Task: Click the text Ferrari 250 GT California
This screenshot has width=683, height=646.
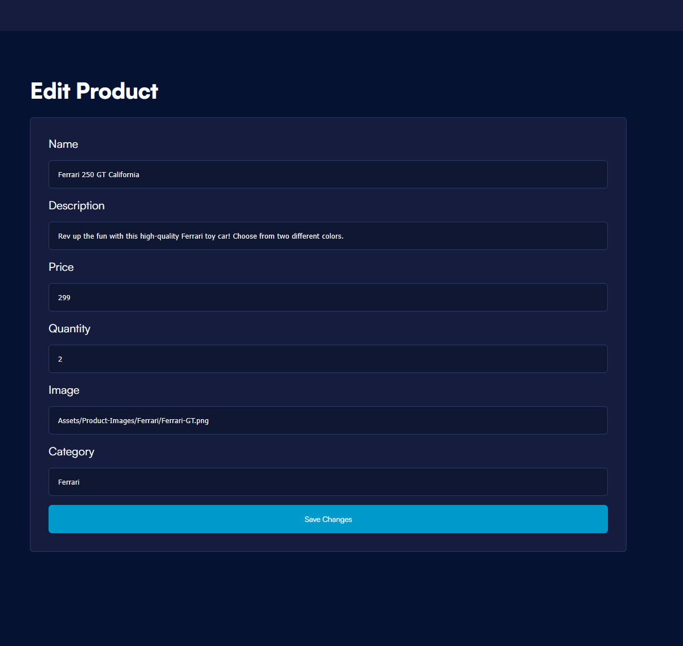Action: coord(98,174)
